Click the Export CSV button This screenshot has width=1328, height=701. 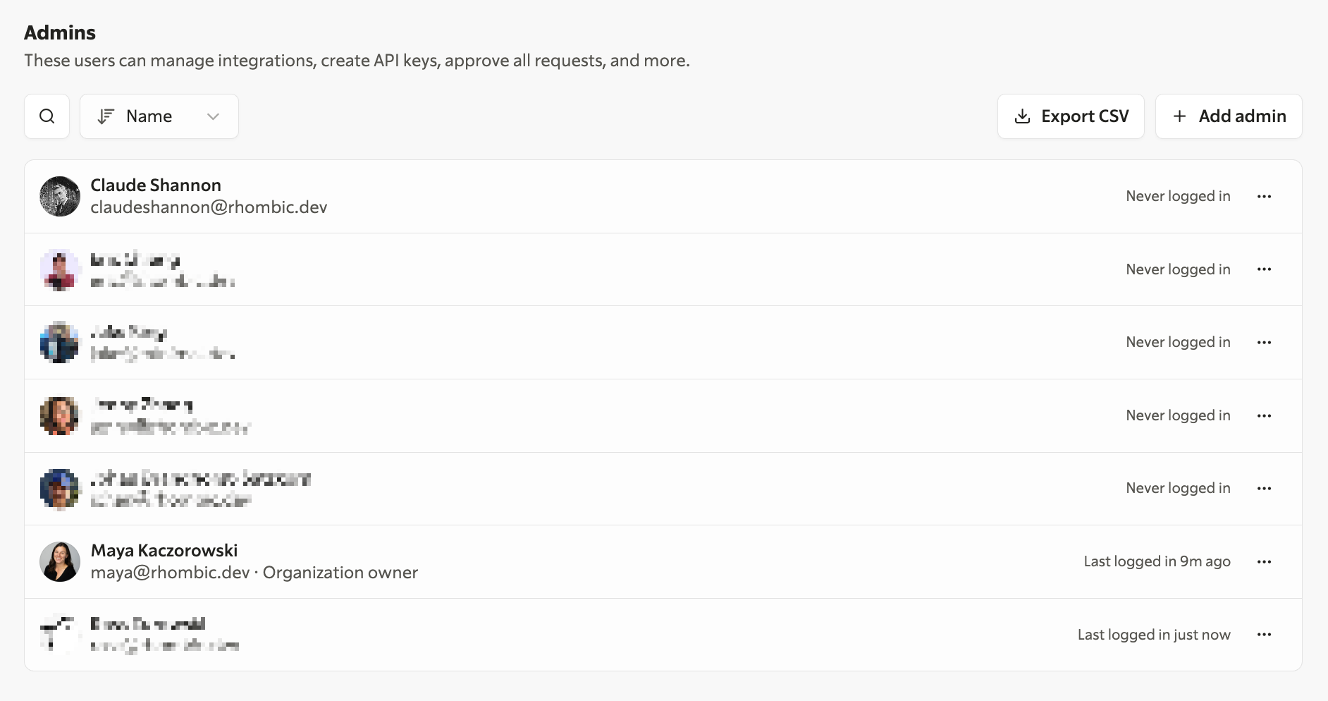1071,116
